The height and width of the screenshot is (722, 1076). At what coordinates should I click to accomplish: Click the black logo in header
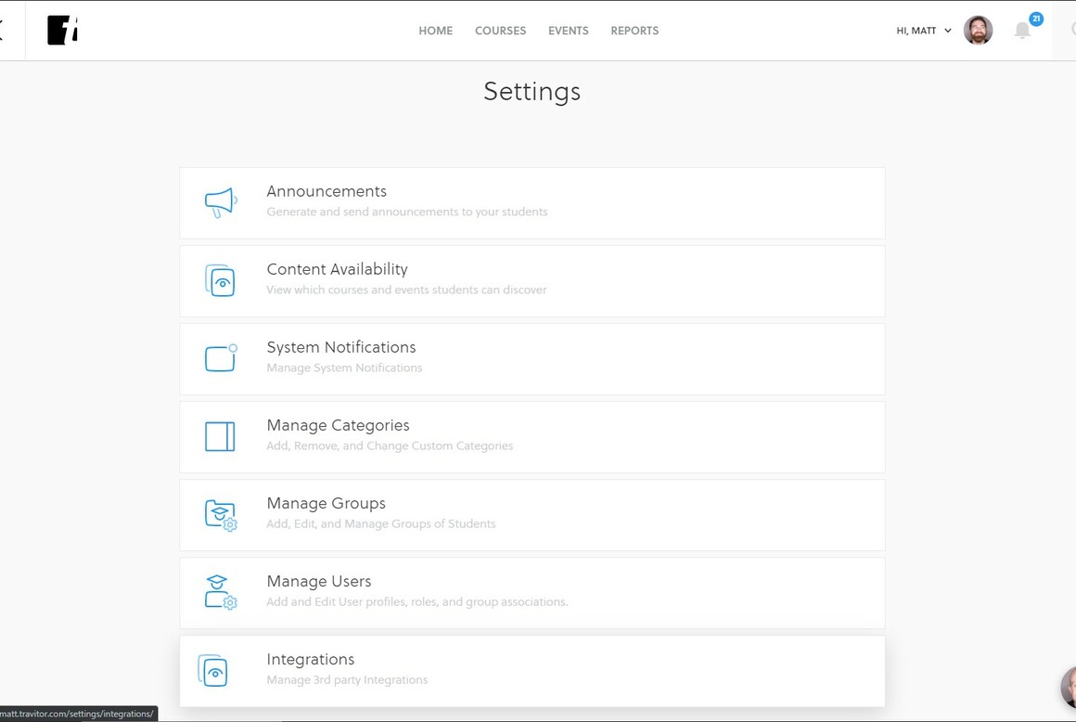[62, 31]
